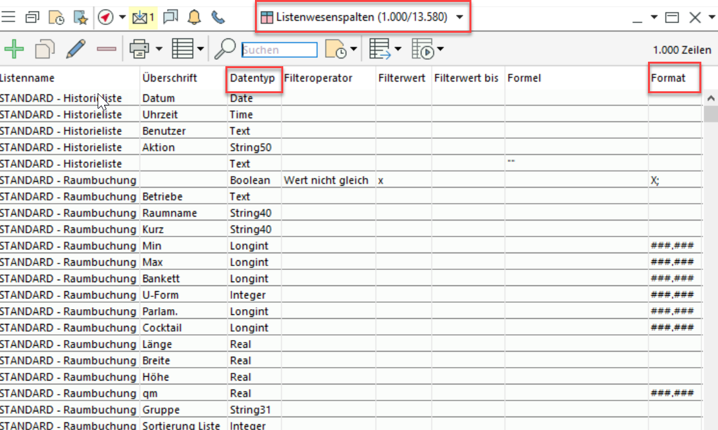Expand the compass navigation dropdown arrow
This screenshot has height=430, width=718.
click(122, 17)
